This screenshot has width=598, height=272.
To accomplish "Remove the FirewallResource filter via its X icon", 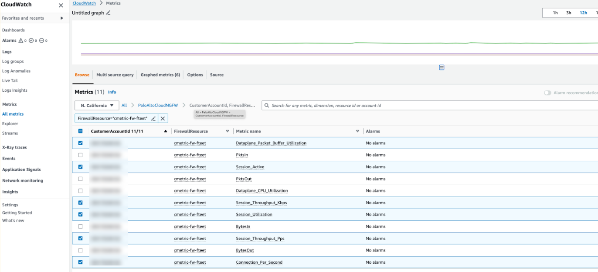I will pyautogui.click(x=163, y=118).
